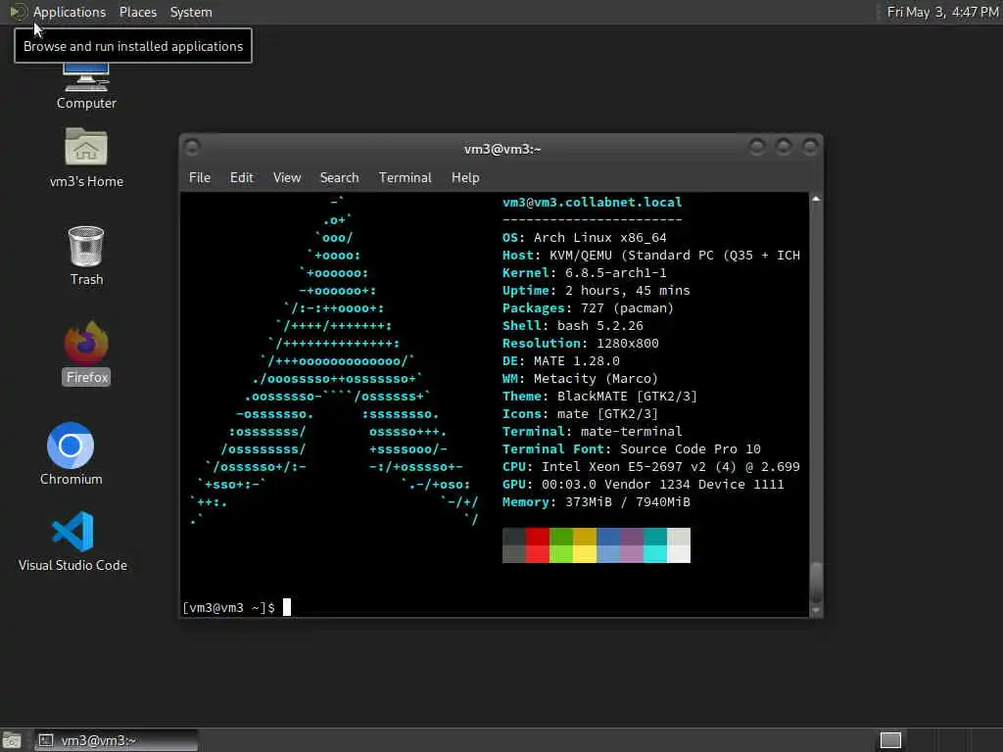Click the 'GPU: 00:03.0 Vendor 1234' line

click(x=643, y=484)
